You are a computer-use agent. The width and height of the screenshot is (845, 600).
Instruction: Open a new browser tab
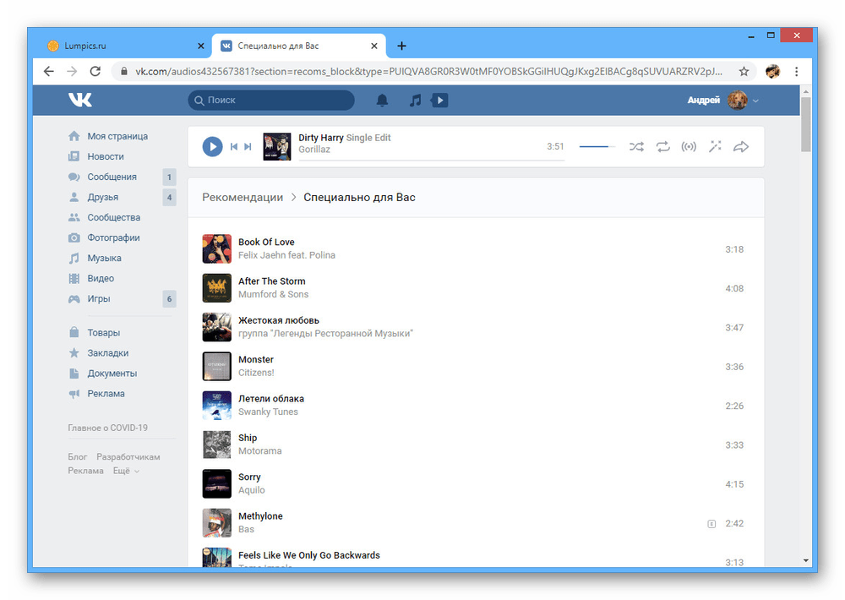401,46
